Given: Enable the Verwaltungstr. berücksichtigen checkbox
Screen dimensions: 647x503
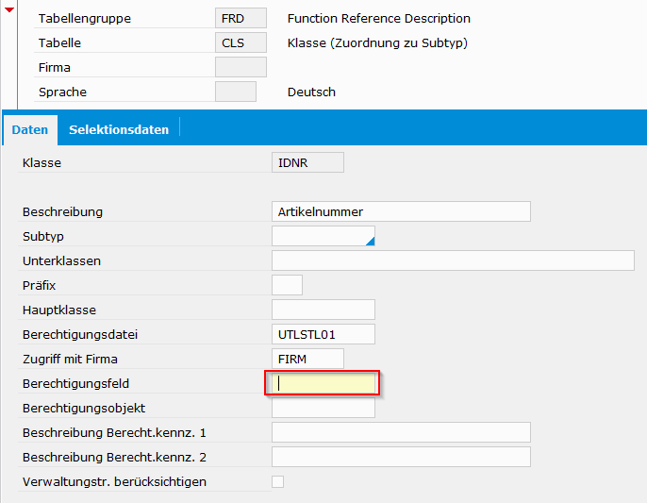Looking at the screenshot, I should point(277,482).
